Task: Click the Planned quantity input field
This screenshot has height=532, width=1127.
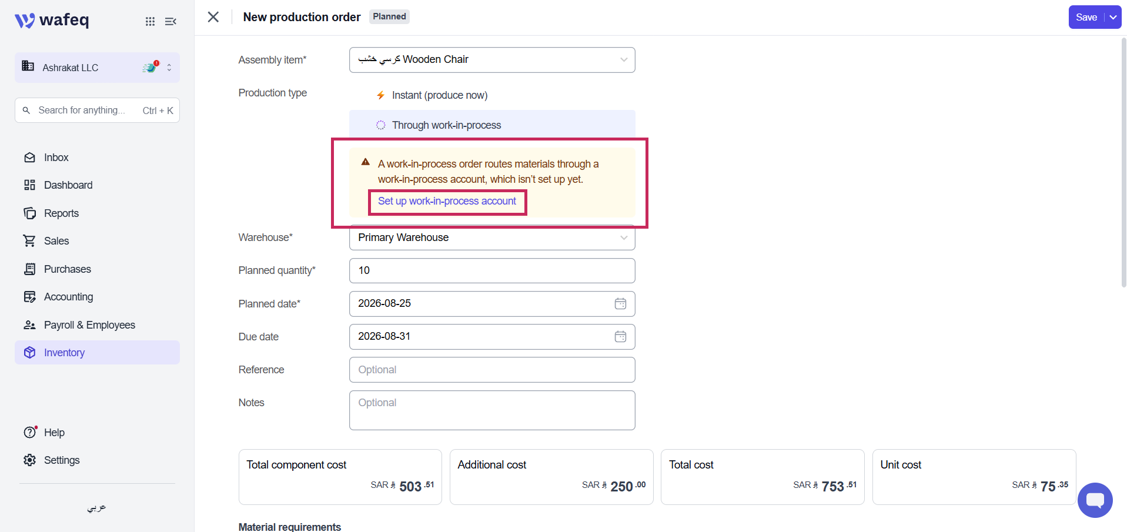Action: click(x=492, y=270)
